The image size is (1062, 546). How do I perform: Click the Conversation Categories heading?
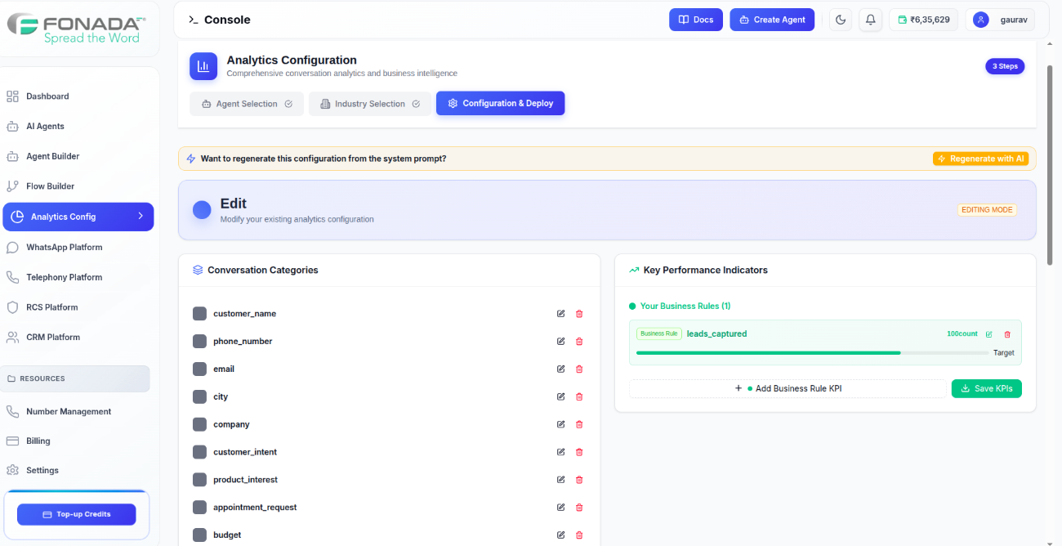[263, 271]
